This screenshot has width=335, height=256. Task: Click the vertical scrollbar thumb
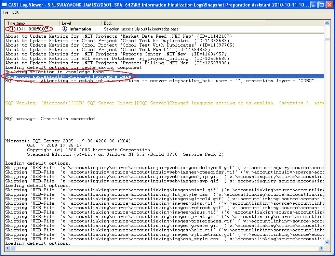pyautogui.click(x=327, y=39)
